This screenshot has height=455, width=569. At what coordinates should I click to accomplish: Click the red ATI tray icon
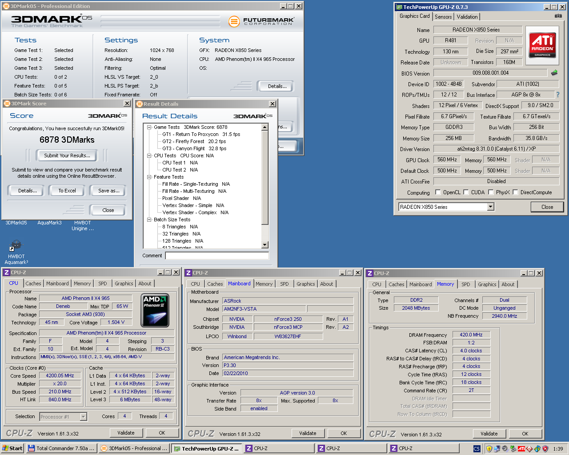[x=521, y=449]
